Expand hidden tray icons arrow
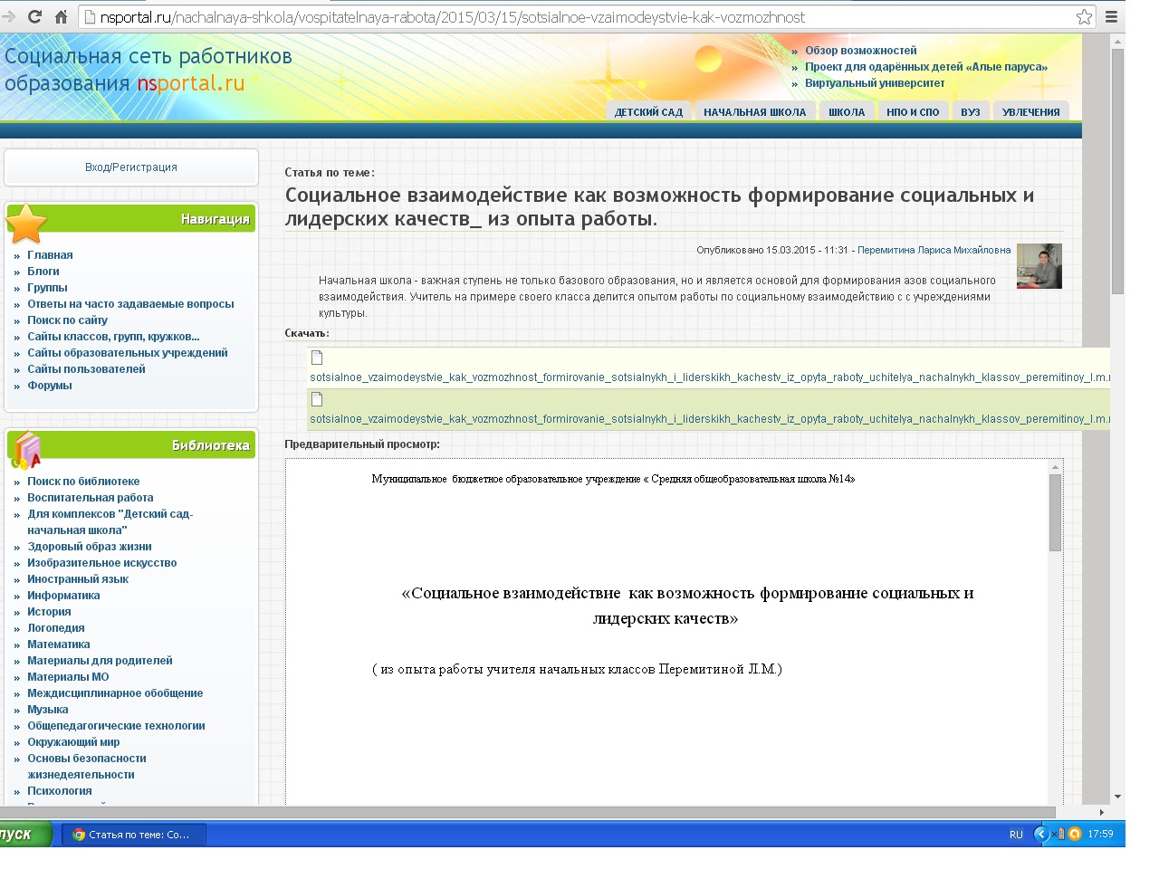 pyautogui.click(x=1040, y=834)
